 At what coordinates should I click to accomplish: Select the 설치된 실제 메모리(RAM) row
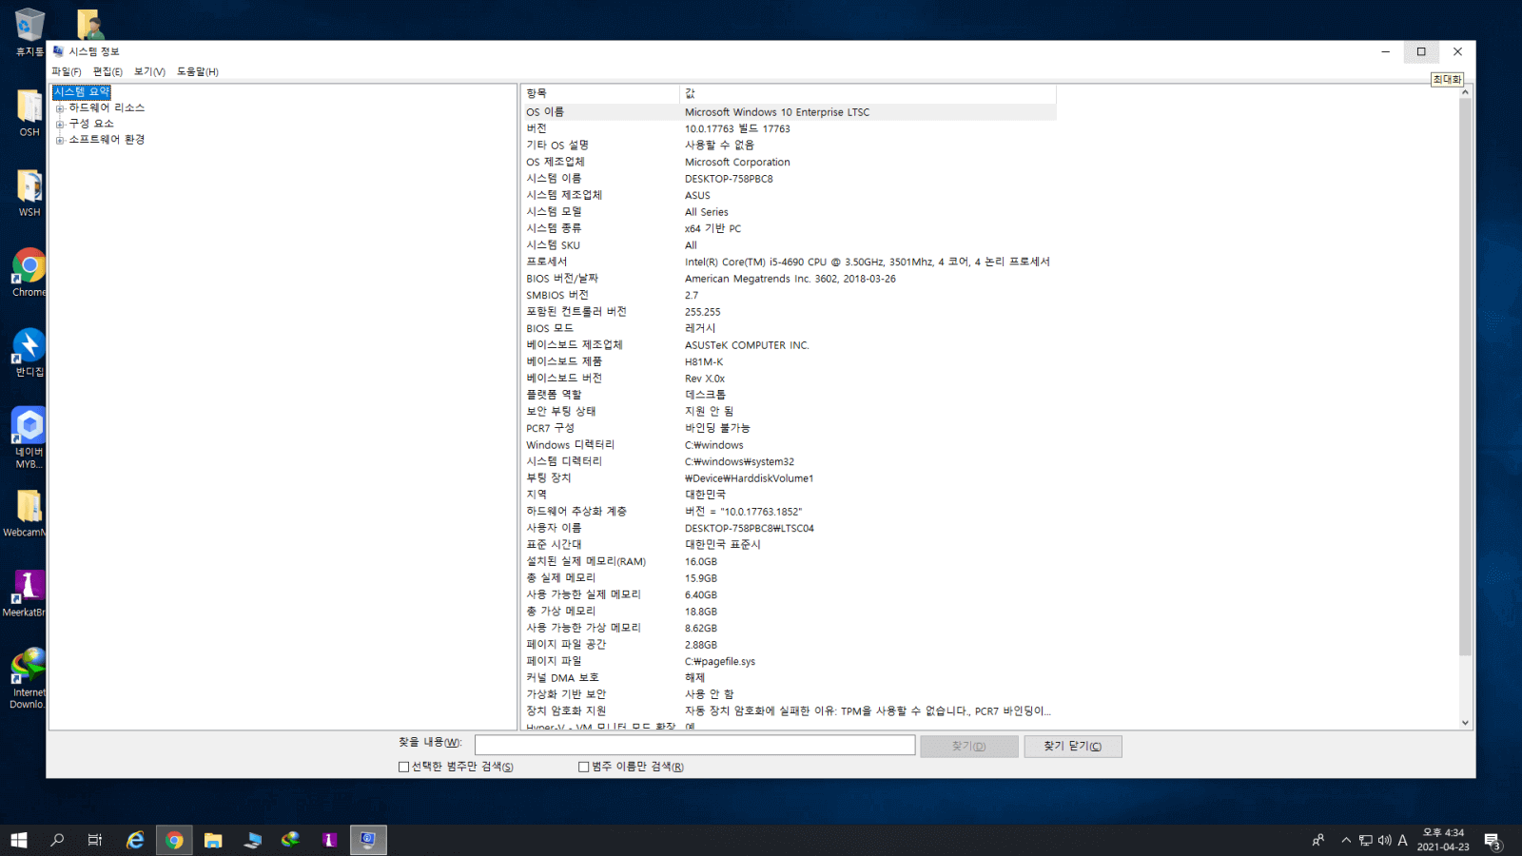pyautogui.click(x=789, y=561)
